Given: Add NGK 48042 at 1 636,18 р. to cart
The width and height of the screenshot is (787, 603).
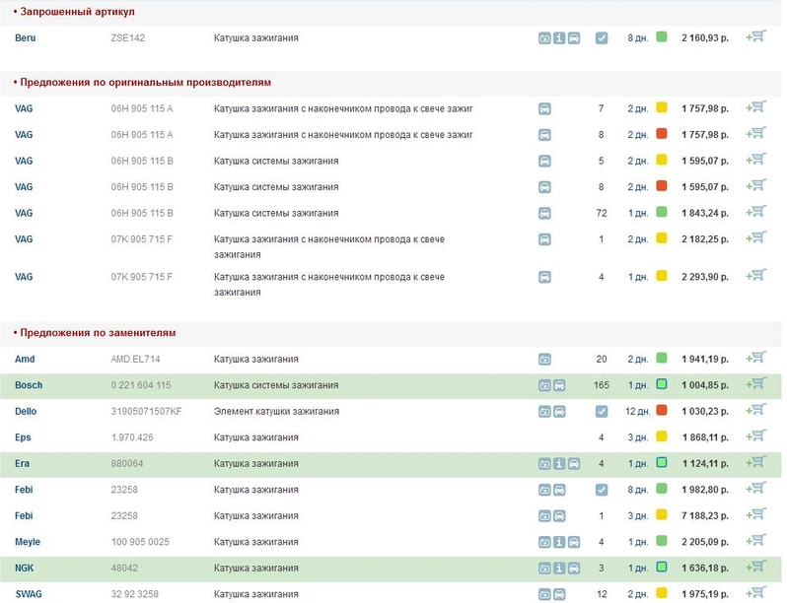Looking at the screenshot, I should tap(755, 566).
